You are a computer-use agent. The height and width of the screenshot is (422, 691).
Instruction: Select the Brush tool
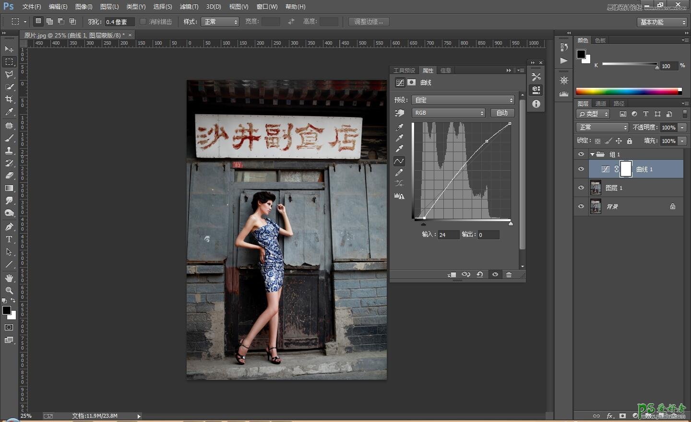[x=9, y=138]
